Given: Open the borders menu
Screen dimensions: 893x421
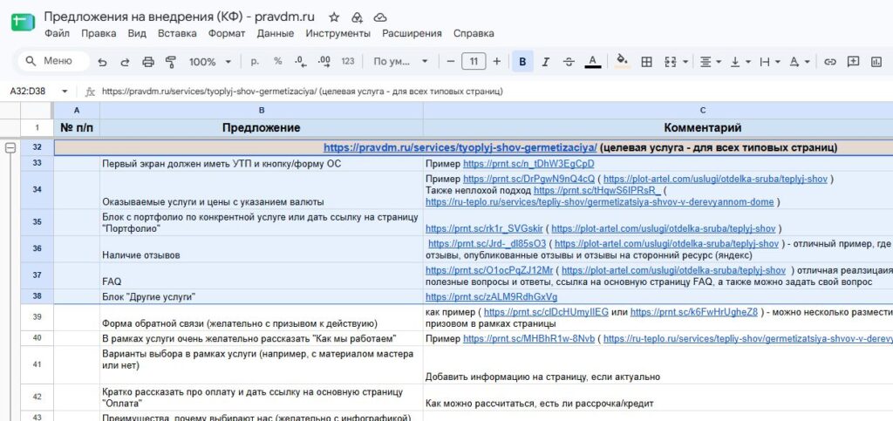Looking at the screenshot, I should tap(646, 61).
